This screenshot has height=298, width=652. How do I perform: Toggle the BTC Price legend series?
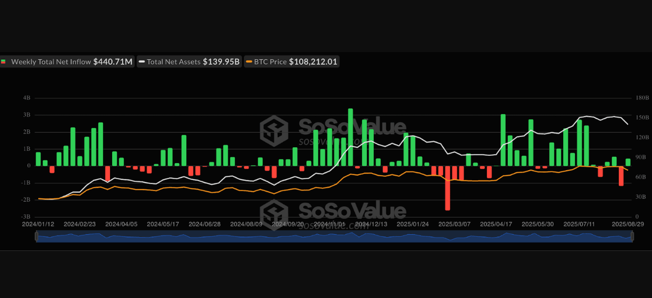291,62
